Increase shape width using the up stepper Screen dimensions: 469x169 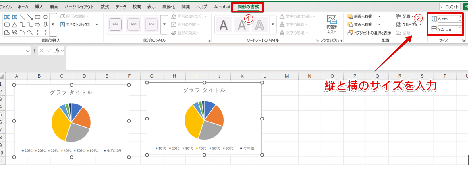pos(460,27)
